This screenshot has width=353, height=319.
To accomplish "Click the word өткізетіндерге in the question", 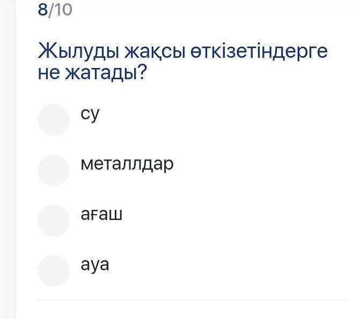I will 259,52.
